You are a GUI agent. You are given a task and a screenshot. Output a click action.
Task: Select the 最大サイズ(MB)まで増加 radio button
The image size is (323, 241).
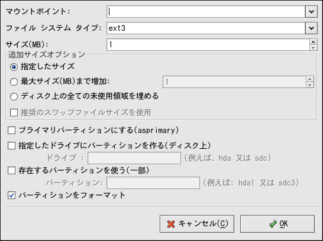[x=14, y=82]
